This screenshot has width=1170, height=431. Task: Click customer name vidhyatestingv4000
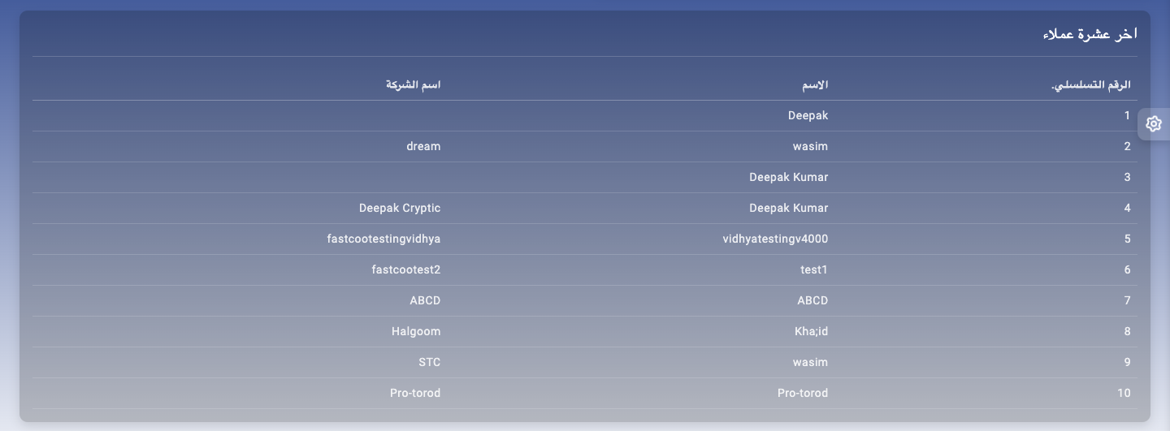pyautogui.click(x=775, y=239)
